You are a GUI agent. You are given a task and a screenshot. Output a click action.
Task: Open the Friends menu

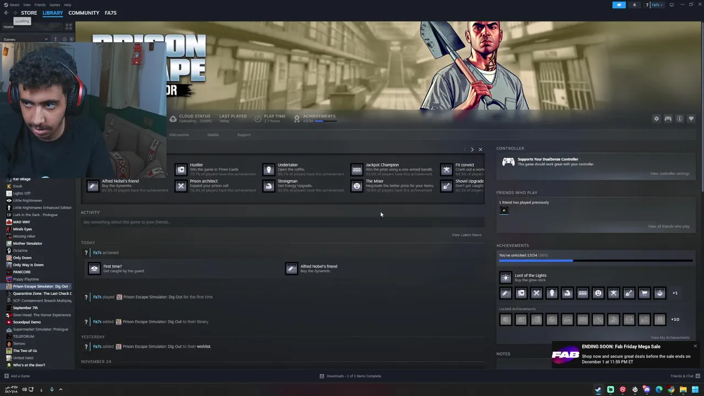pyautogui.click(x=40, y=5)
